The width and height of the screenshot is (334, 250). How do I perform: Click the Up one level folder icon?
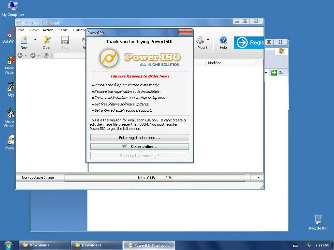pos(46,55)
